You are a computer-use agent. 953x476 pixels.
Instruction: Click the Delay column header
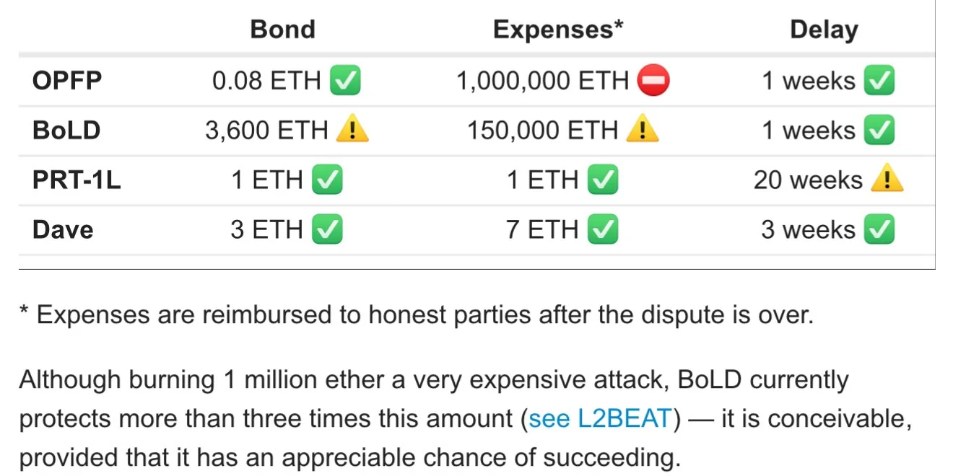pos(824,30)
